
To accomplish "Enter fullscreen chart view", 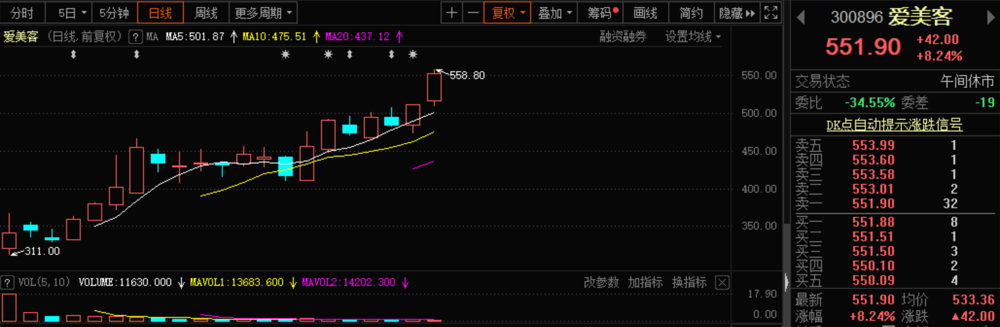I will click(x=770, y=12).
